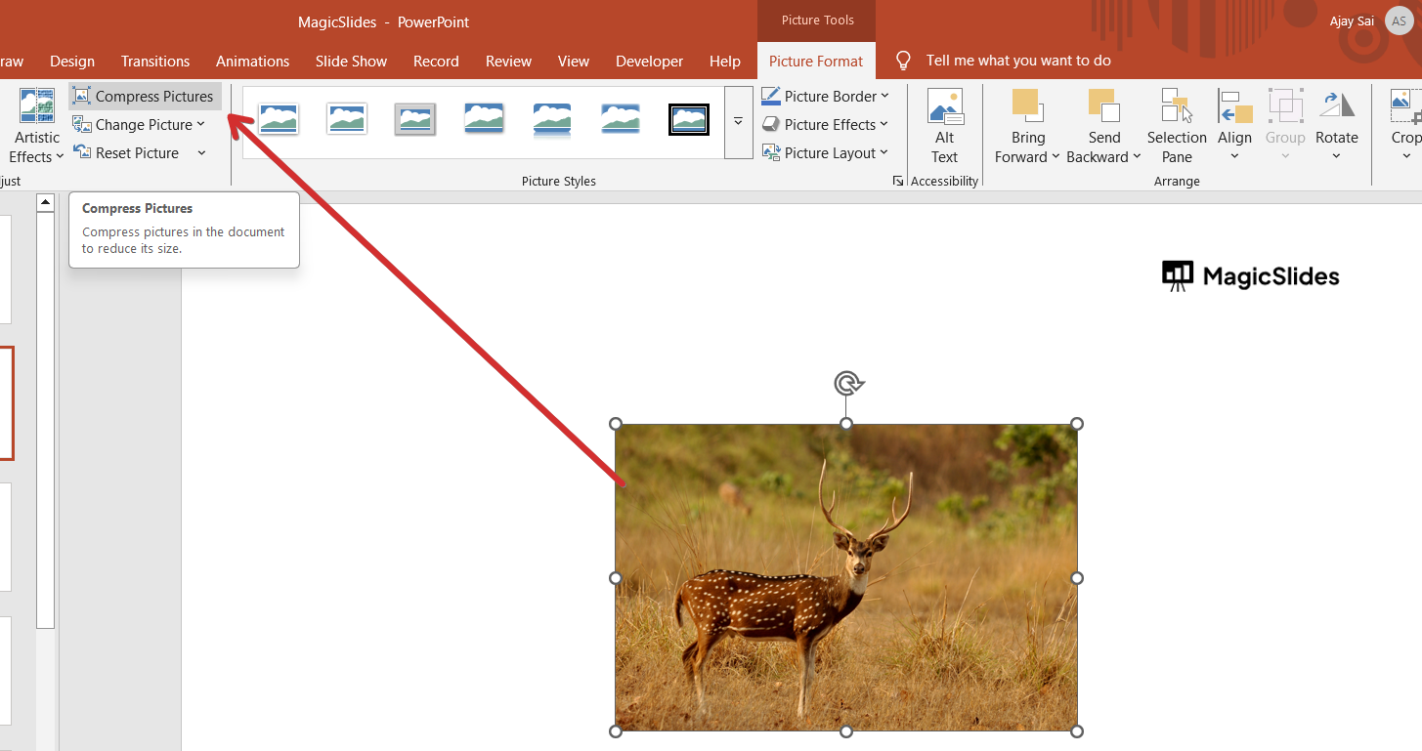Expand the Picture Layout dropdown
1422x751 pixels.
825,152
